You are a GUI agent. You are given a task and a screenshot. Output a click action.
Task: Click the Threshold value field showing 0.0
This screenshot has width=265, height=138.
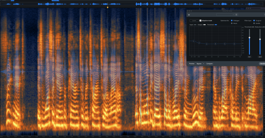249,57
